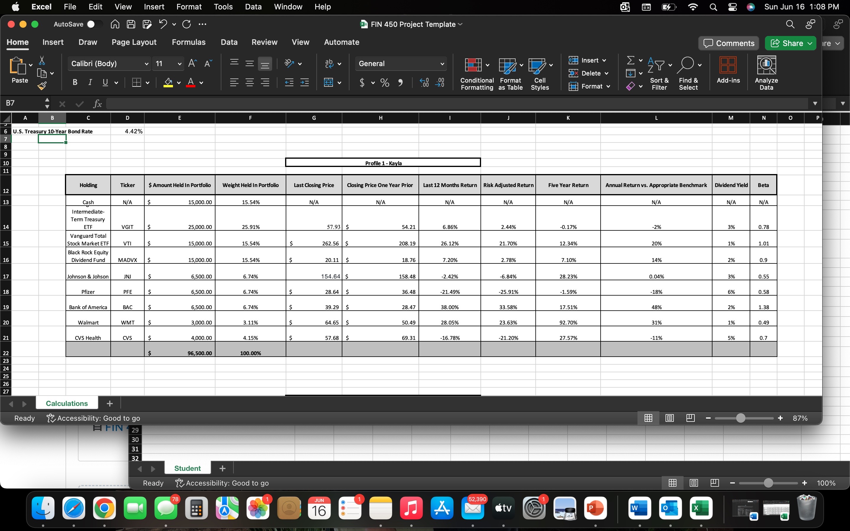Click the Comments button

tap(728, 43)
